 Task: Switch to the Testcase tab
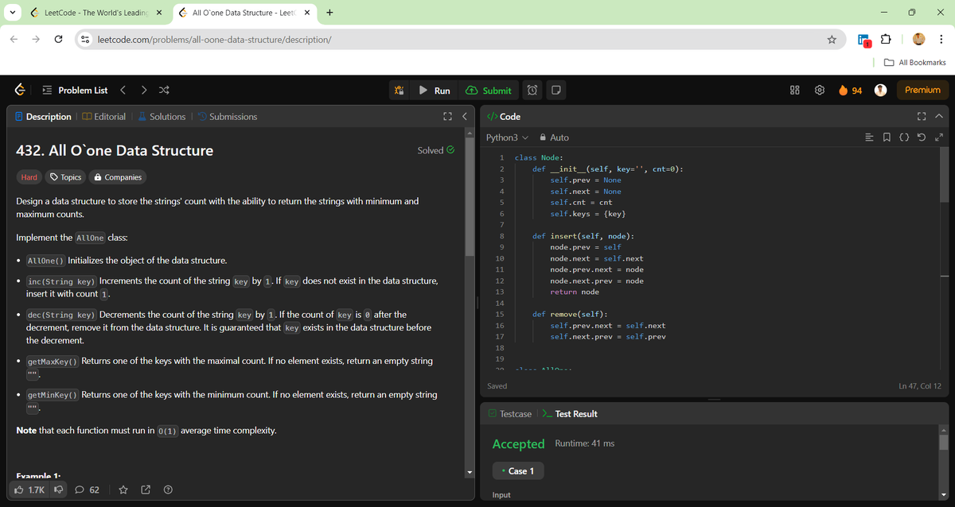[510, 414]
